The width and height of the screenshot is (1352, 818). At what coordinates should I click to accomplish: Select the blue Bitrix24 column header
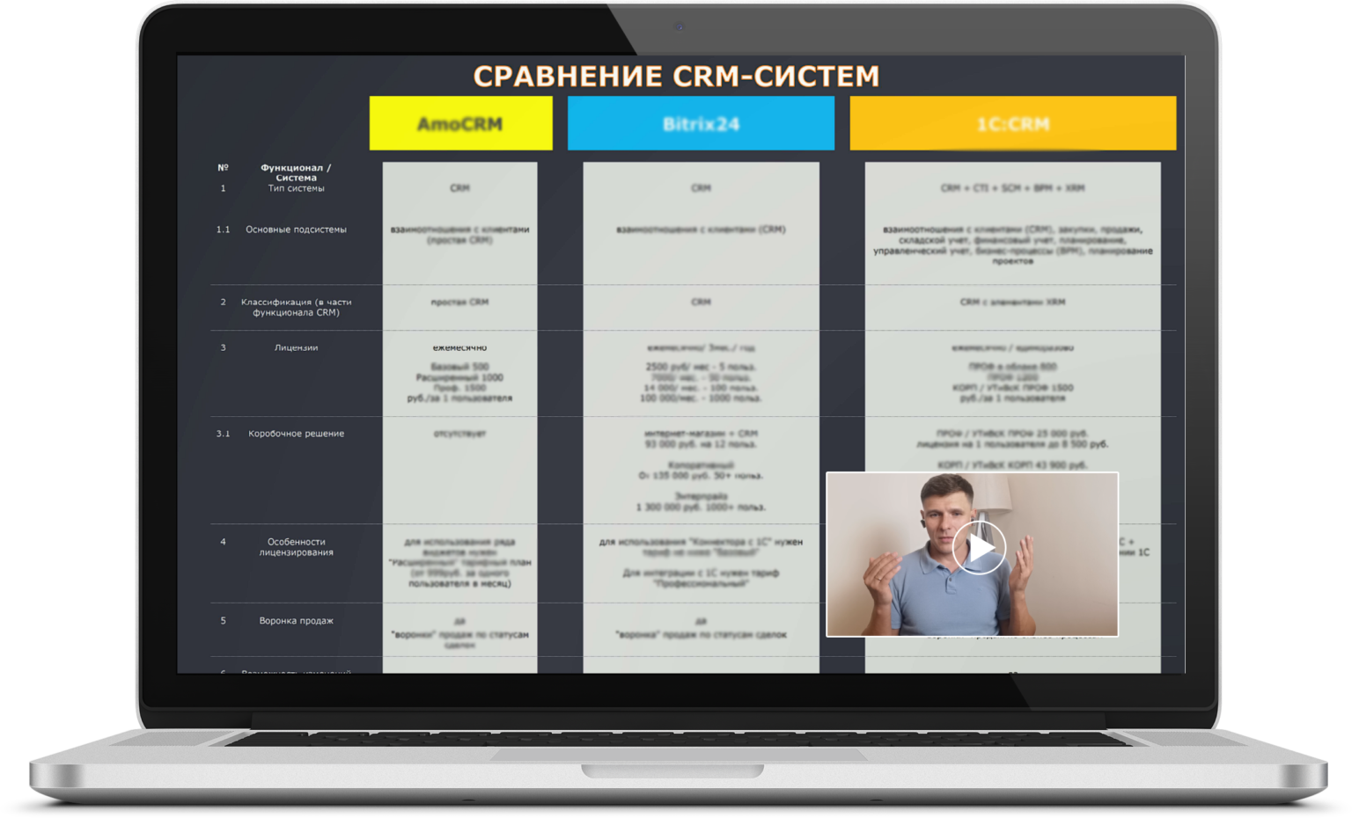701,123
